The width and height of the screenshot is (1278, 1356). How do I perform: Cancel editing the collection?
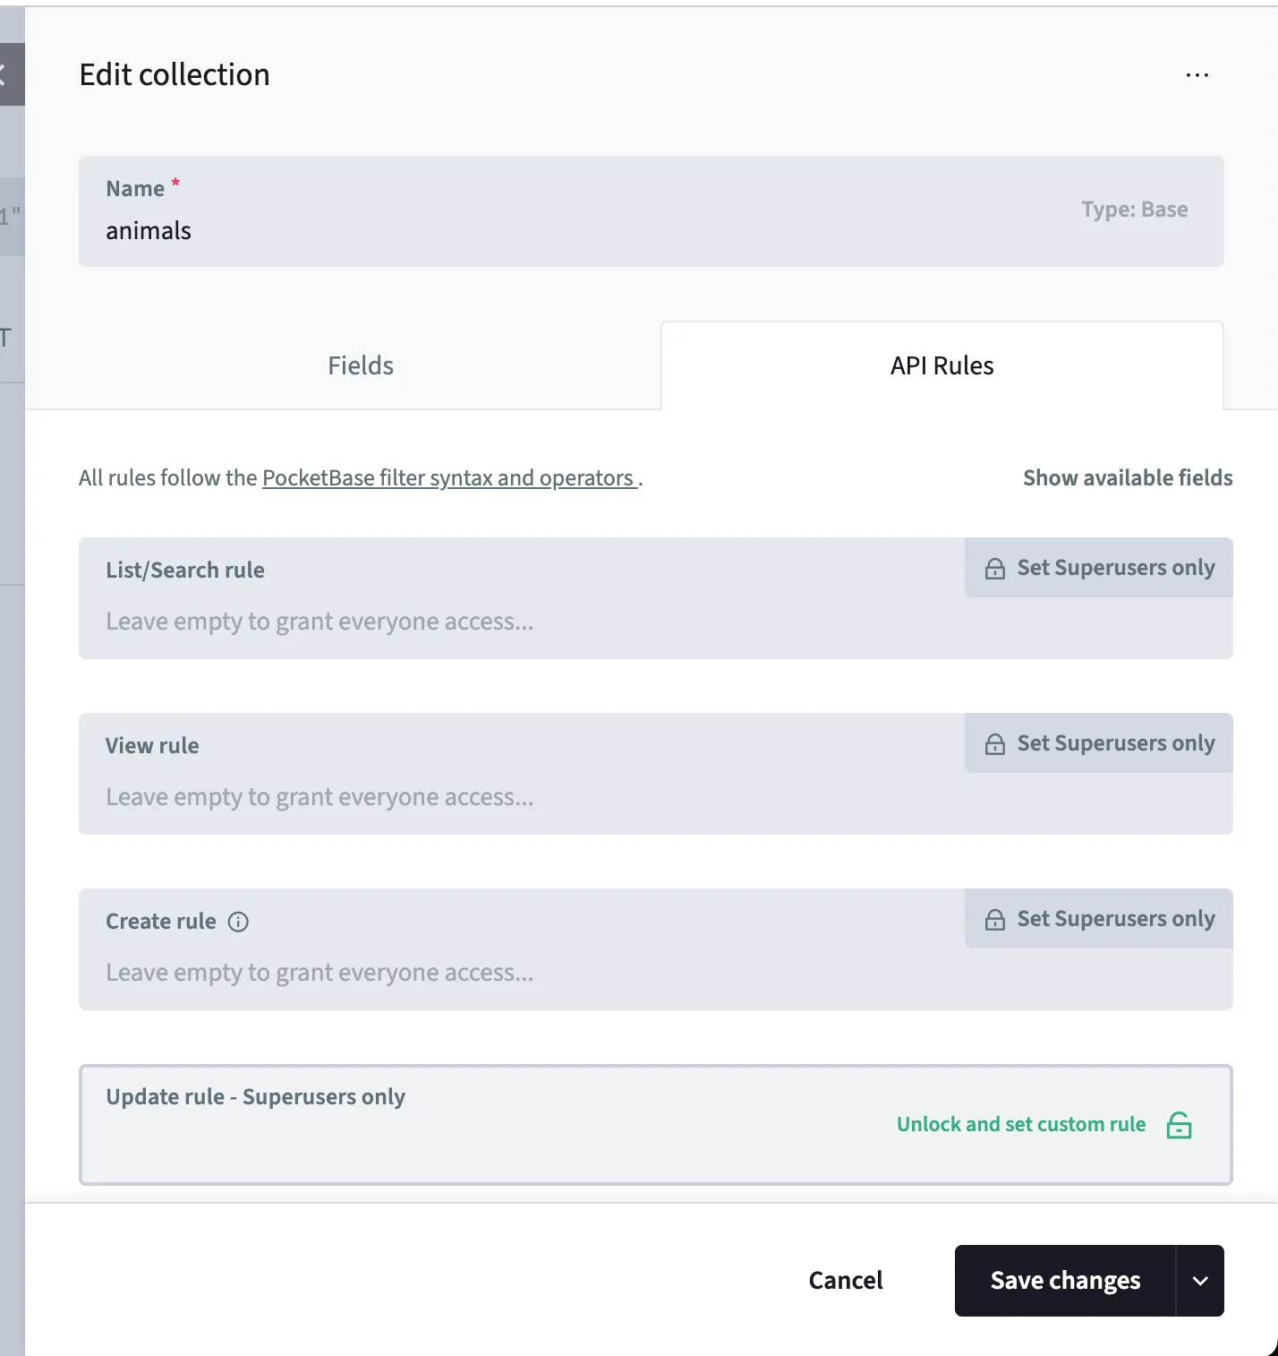pos(845,1281)
